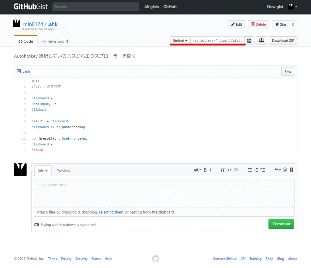Click 'selecting them' attach link
The image size is (311, 268).
[111, 212]
